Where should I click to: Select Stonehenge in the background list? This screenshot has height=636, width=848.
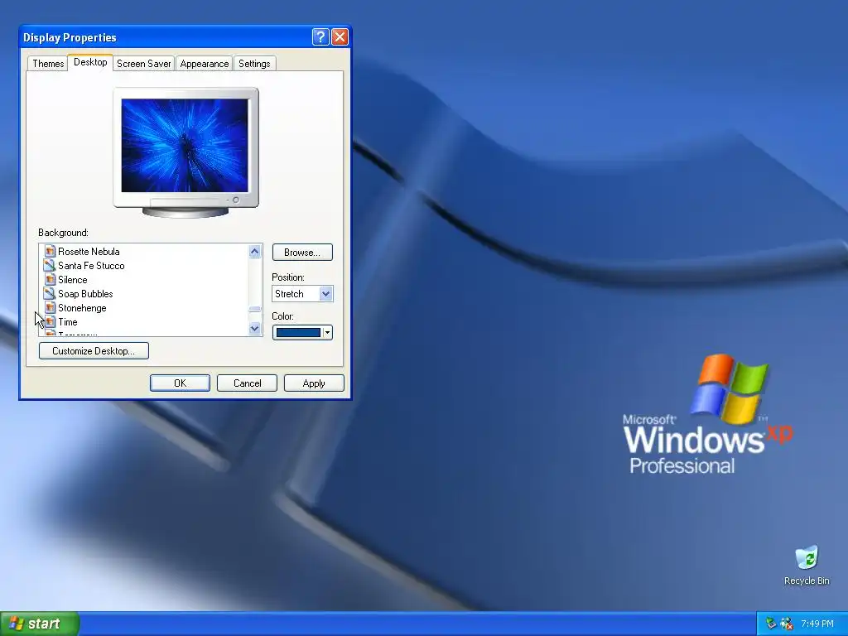82,308
